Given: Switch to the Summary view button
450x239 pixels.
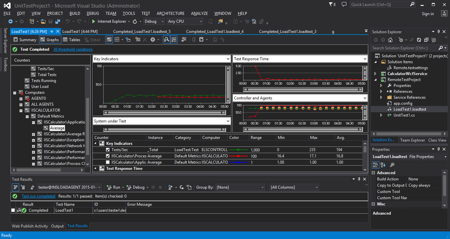Looking at the screenshot, I should 24,40.
